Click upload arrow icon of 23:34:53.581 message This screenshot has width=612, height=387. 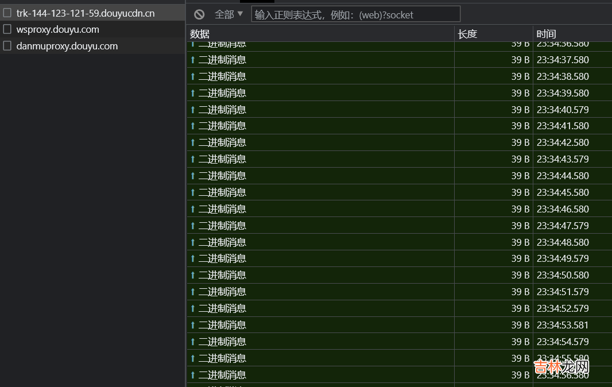(193, 325)
